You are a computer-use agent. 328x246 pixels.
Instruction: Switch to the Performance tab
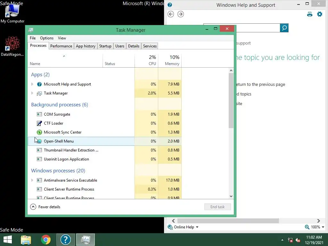point(61,46)
